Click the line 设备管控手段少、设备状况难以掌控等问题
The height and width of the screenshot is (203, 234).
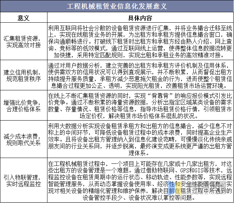tap(139, 198)
